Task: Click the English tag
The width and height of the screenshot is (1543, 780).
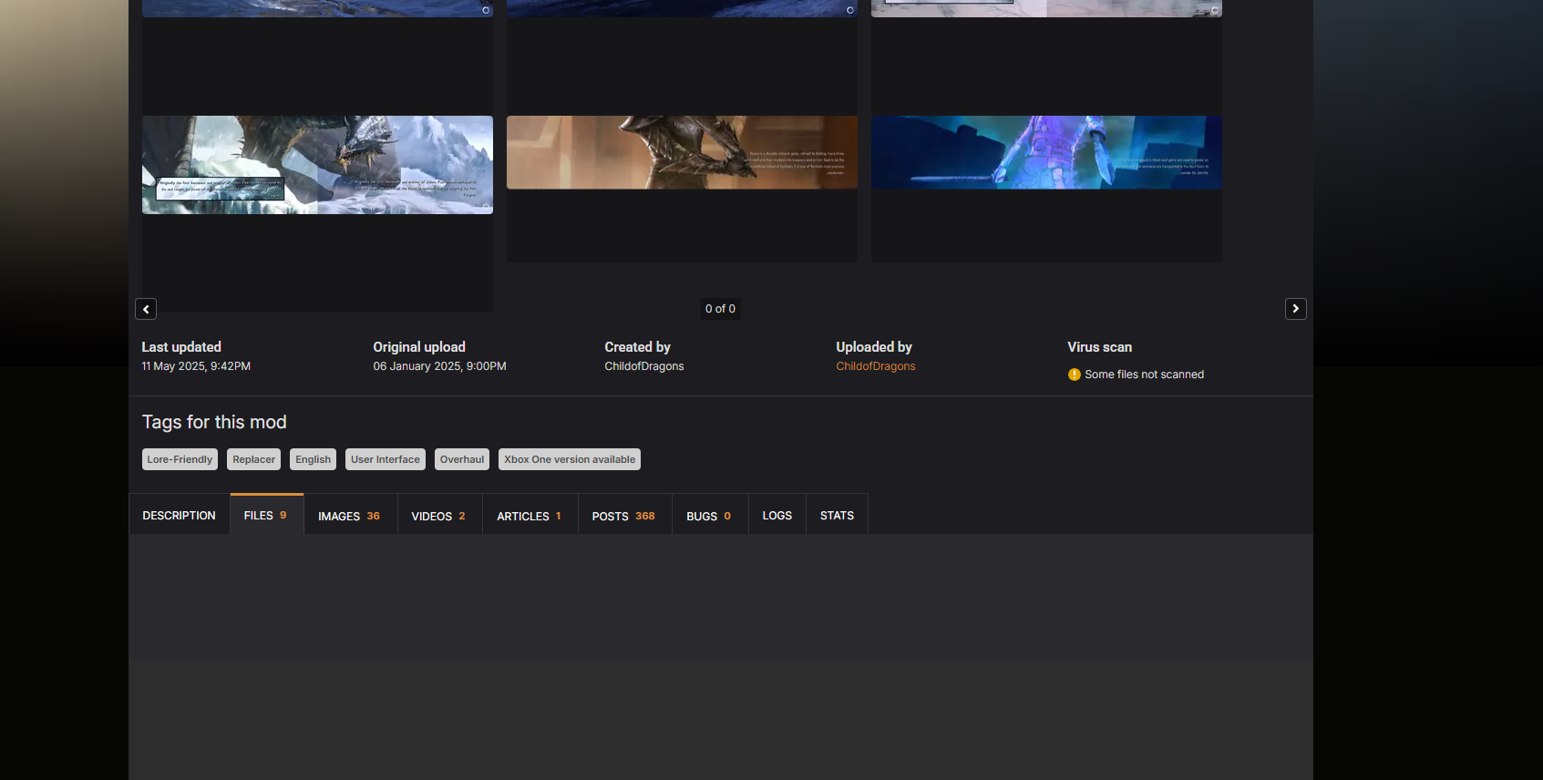Action: (x=313, y=459)
